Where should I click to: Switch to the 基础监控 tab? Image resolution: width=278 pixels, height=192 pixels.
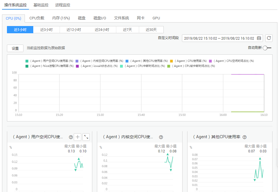tap(41, 5)
